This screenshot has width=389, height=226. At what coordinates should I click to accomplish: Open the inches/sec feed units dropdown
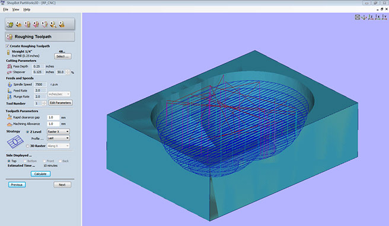coord(59,94)
